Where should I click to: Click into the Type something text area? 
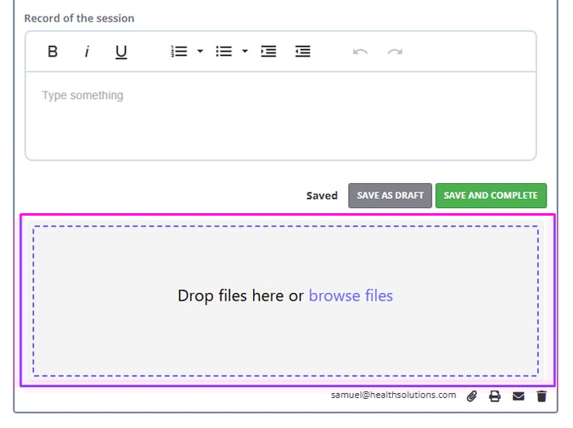point(281,116)
